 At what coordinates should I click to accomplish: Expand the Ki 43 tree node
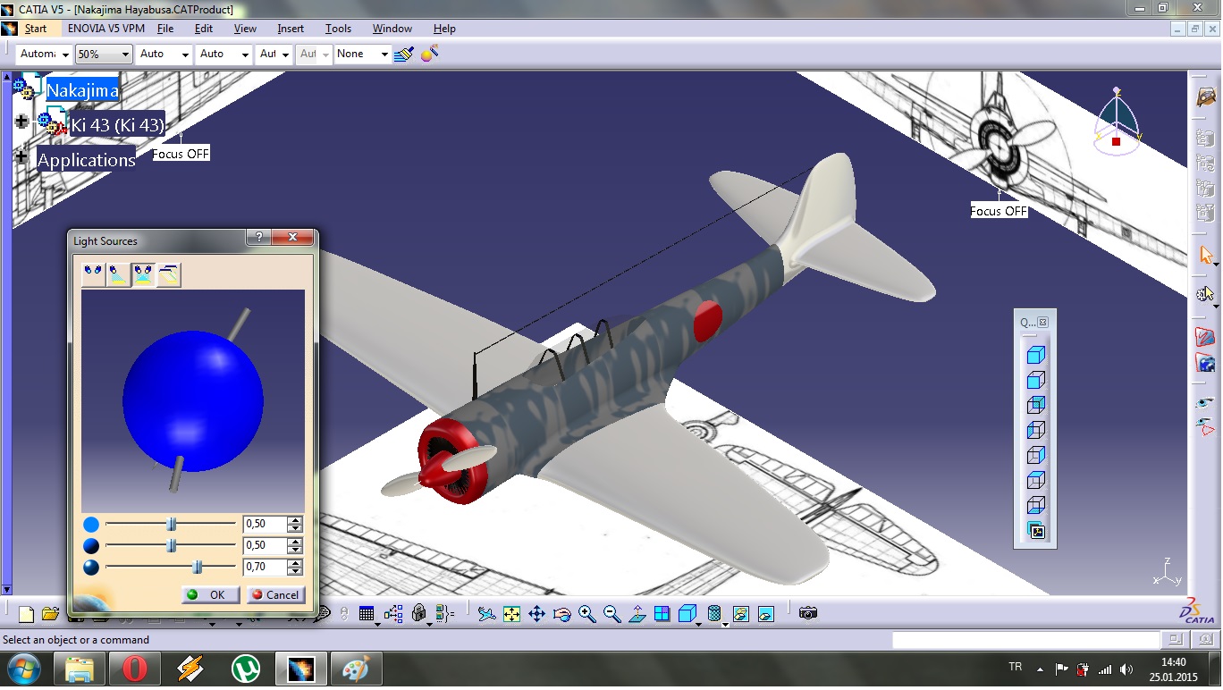click(x=22, y=121)
